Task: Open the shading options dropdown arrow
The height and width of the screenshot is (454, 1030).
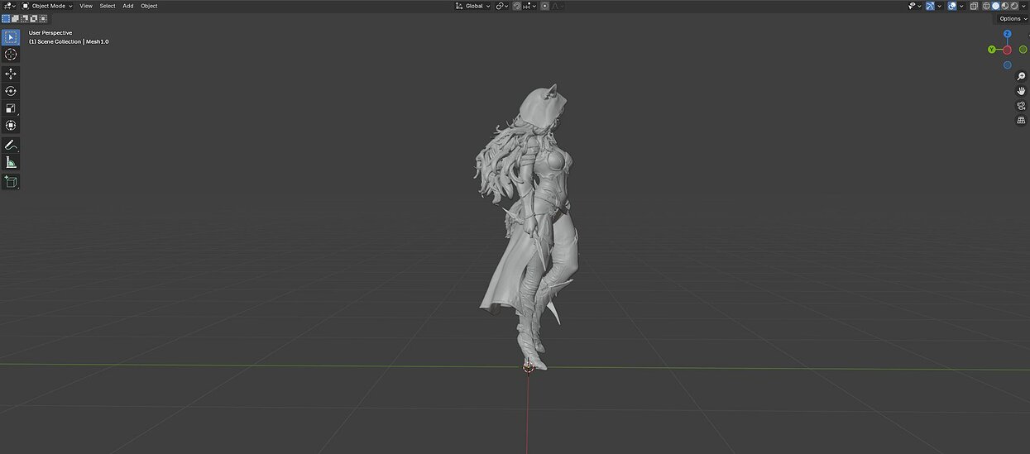Action: [1023, 6]
